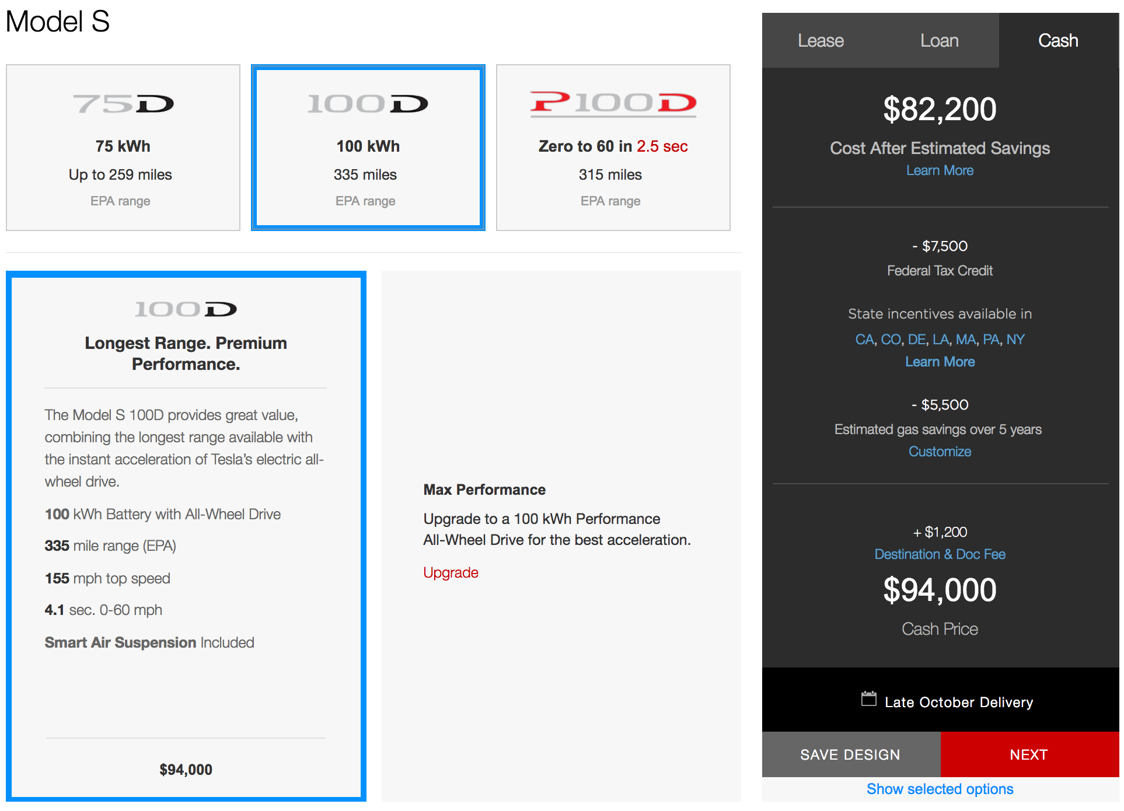Switch to the Lease tab
1124x811 pixels.
pos(821,40)
